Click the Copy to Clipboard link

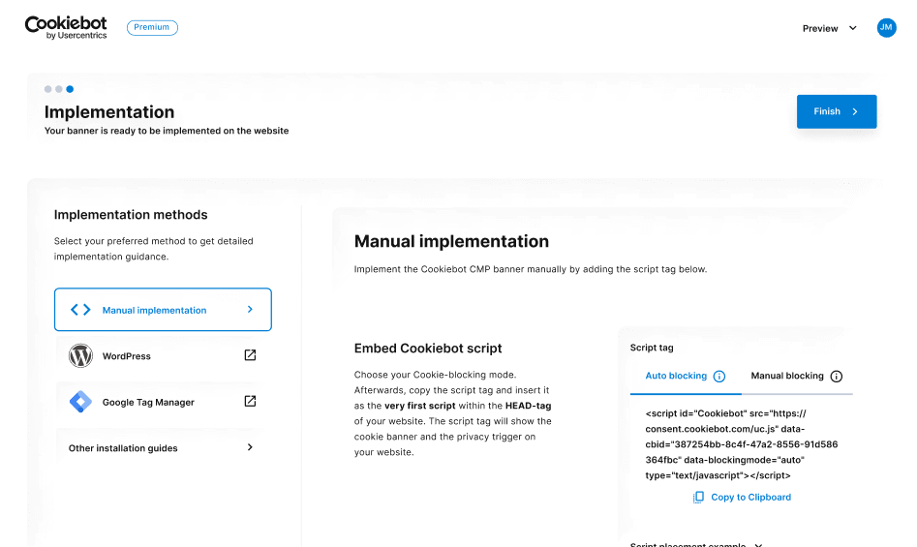[x=750, y=498]
